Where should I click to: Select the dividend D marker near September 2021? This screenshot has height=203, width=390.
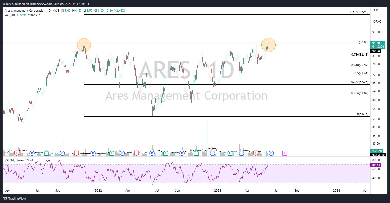(62, 153)
